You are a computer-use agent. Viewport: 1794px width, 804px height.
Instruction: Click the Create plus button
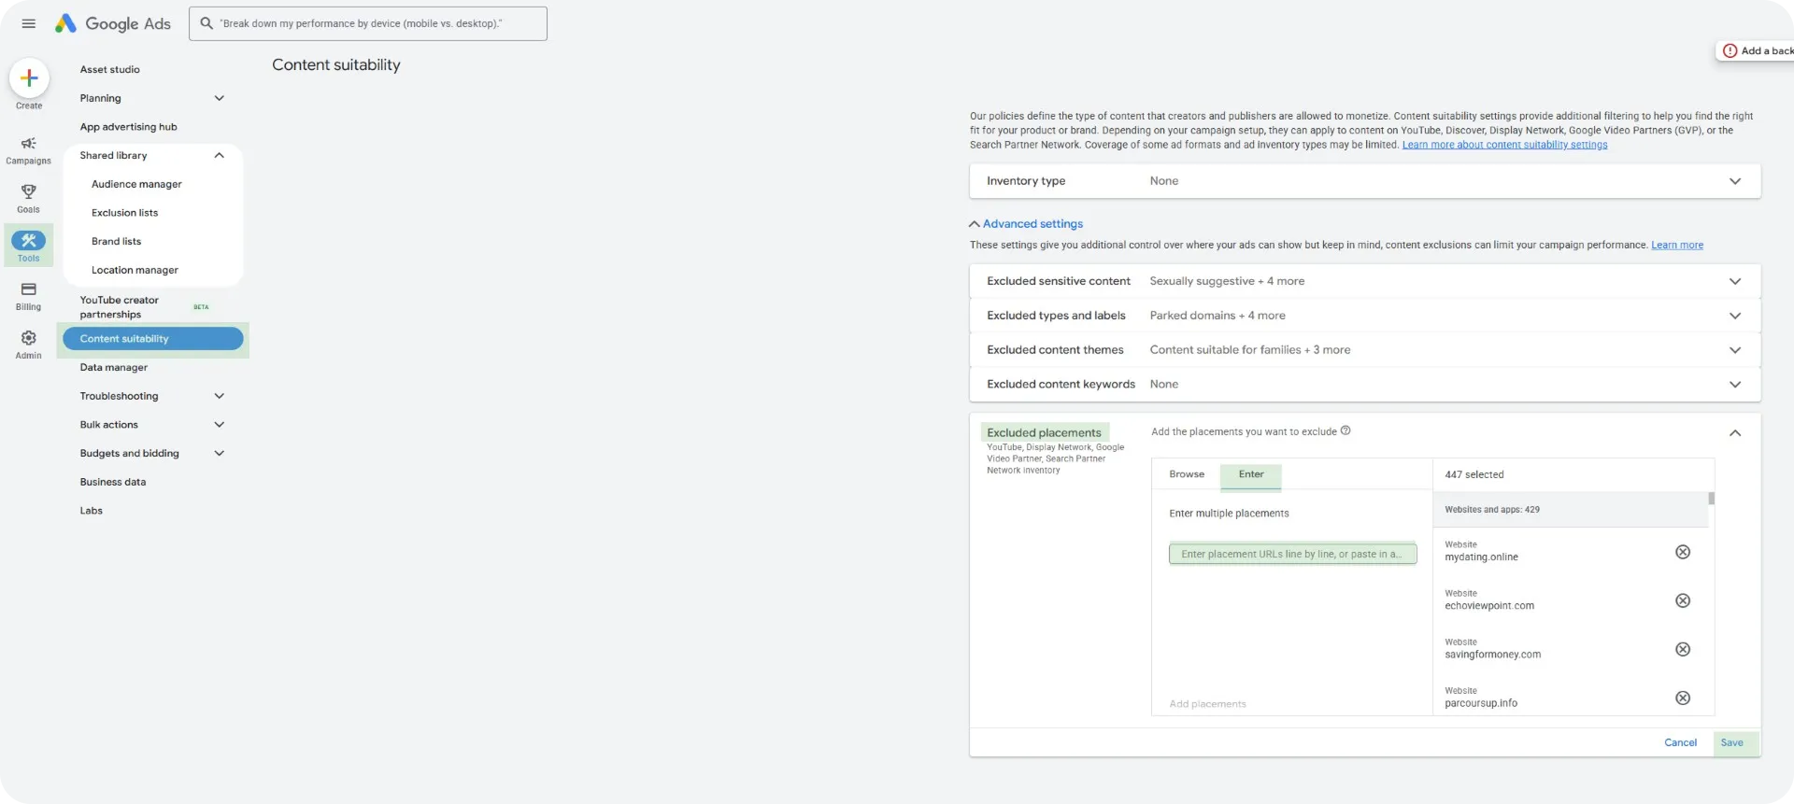tap(29, 78)
